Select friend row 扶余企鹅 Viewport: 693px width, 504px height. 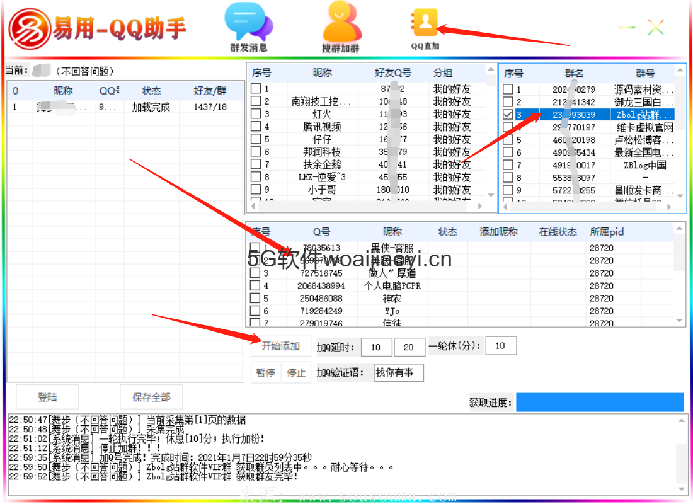pos(368,164)
